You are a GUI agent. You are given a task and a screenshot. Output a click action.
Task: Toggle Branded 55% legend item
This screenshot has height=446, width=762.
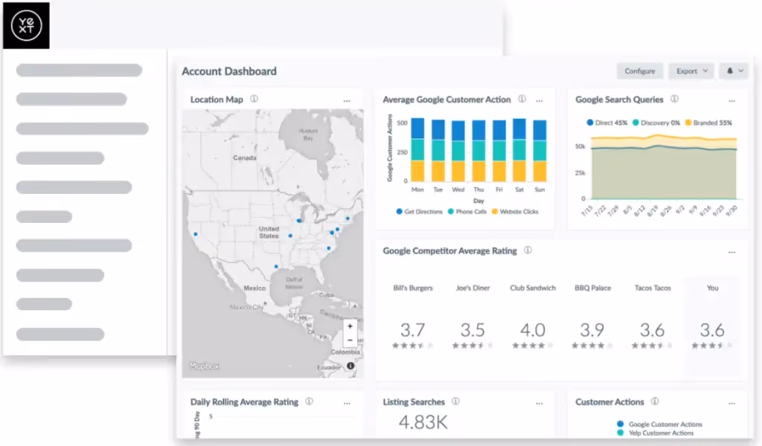click(708, 123)
